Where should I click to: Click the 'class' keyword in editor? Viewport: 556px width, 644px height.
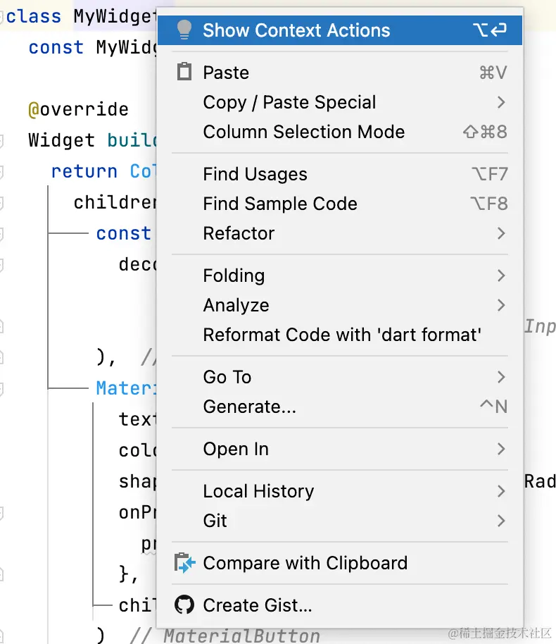click(x=34, y=16)
